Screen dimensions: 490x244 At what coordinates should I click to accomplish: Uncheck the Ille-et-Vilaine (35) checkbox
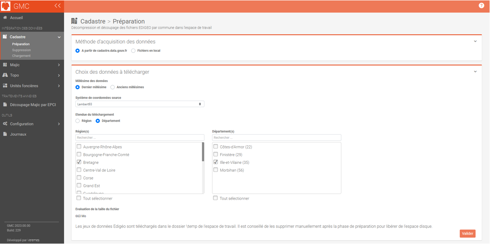tap(216, 162)
